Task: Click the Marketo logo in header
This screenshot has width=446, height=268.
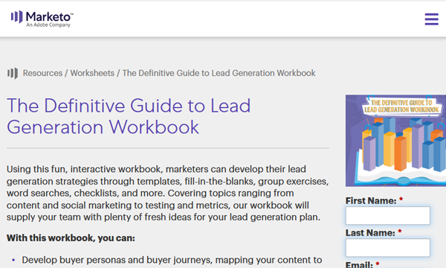Action: point(42,19)
